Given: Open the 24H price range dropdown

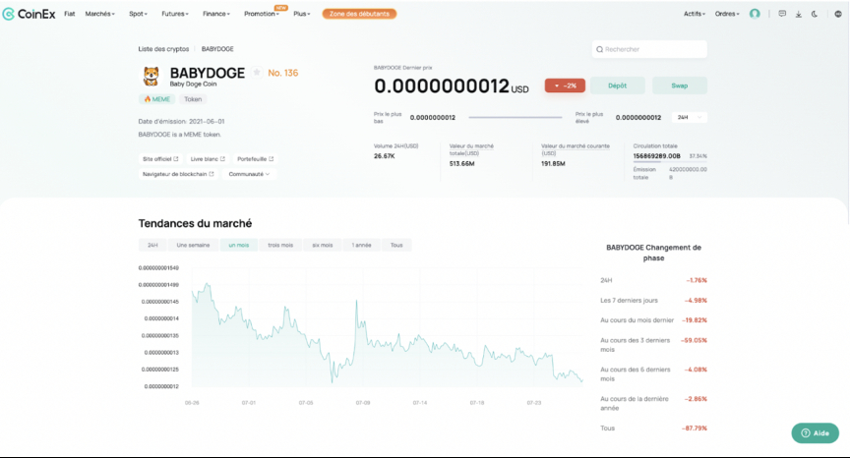Looking at the screenshot, I should tap(689, 118).
